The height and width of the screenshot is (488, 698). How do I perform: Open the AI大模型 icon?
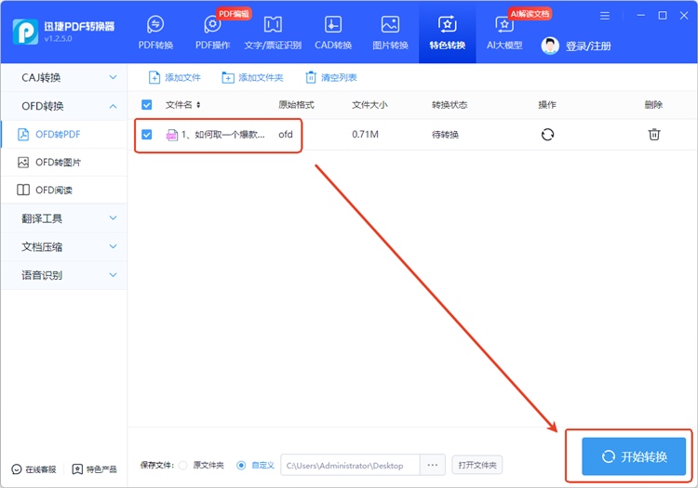click(504, 24)
